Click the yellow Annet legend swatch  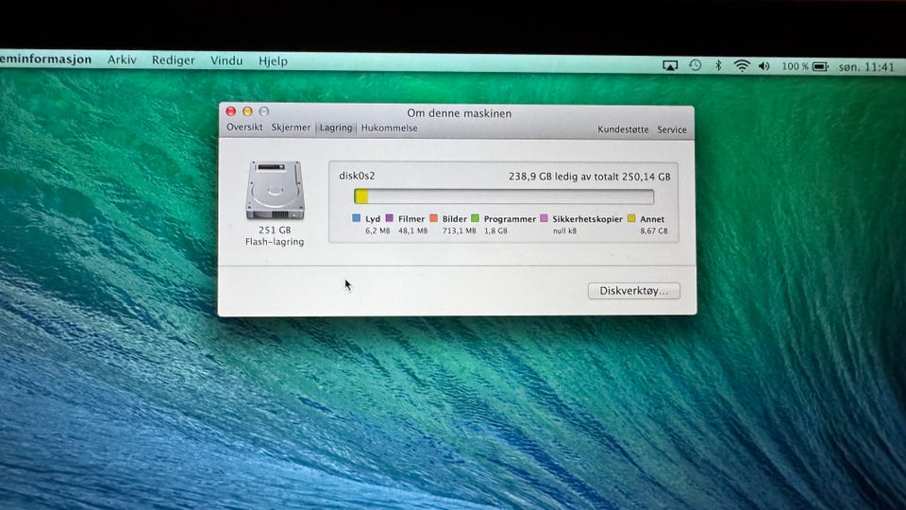pos(631,218)
